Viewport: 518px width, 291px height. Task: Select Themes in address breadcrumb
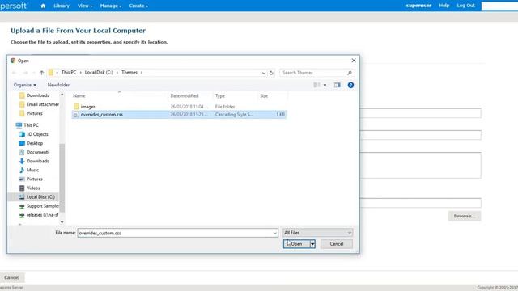(x=129, y=72)
